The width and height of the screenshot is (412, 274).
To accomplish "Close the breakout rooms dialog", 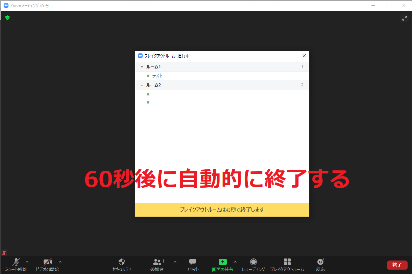I will point(304,56).
